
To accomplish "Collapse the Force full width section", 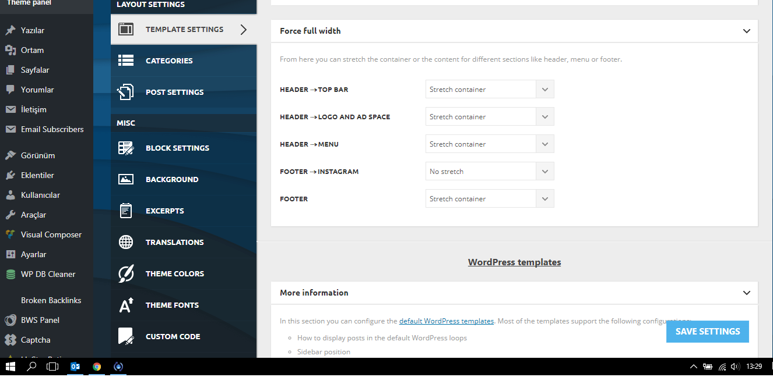I will click(747, 31).
